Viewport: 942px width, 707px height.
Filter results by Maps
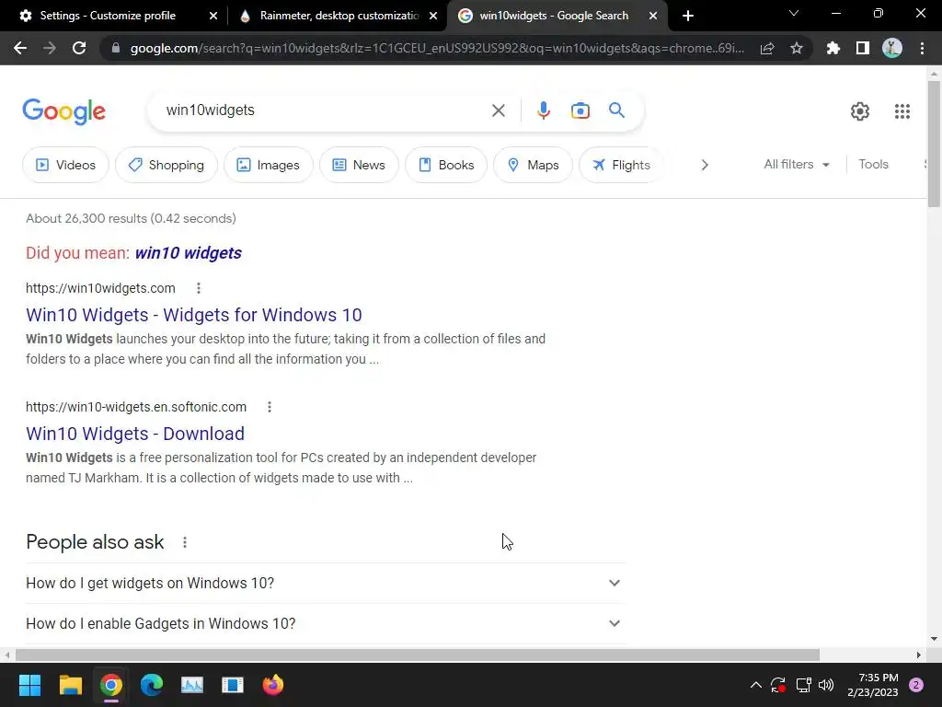coord(533,165)
